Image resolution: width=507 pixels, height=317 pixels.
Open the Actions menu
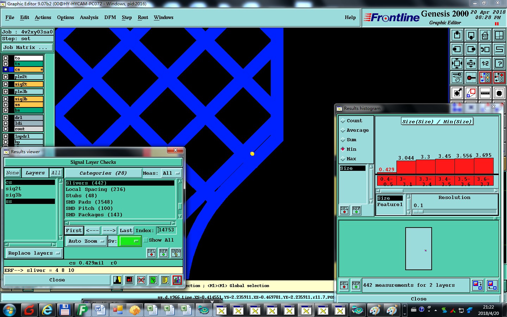(43, 18)
